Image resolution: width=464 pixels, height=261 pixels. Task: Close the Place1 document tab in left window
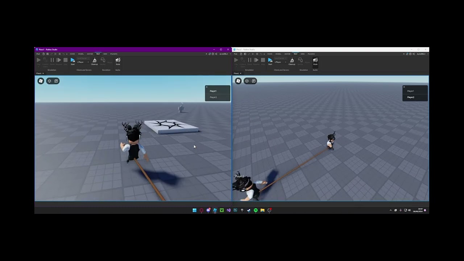tap(43, 74)
